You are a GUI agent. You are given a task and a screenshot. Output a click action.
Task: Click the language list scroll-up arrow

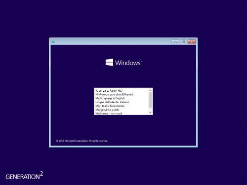[x=150, y=90]
